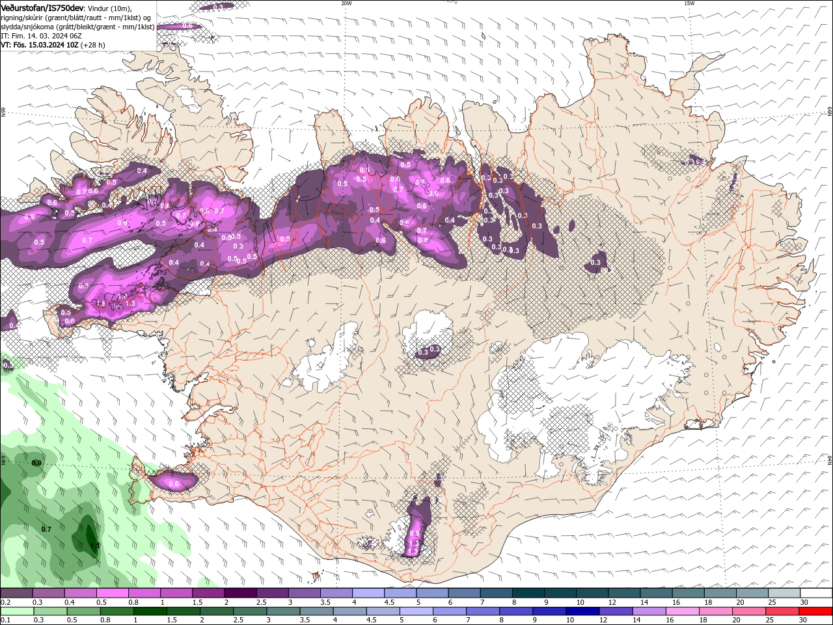Pick the upper scale swatch starting at 1
Image resolution: width=833 pixels, height=625 pixels.
(176, 593)
